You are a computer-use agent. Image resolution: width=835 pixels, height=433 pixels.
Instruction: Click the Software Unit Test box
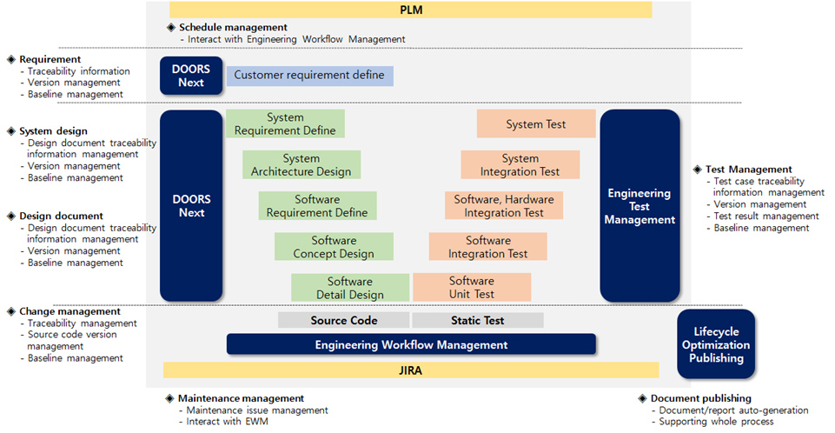click(472, 288)
